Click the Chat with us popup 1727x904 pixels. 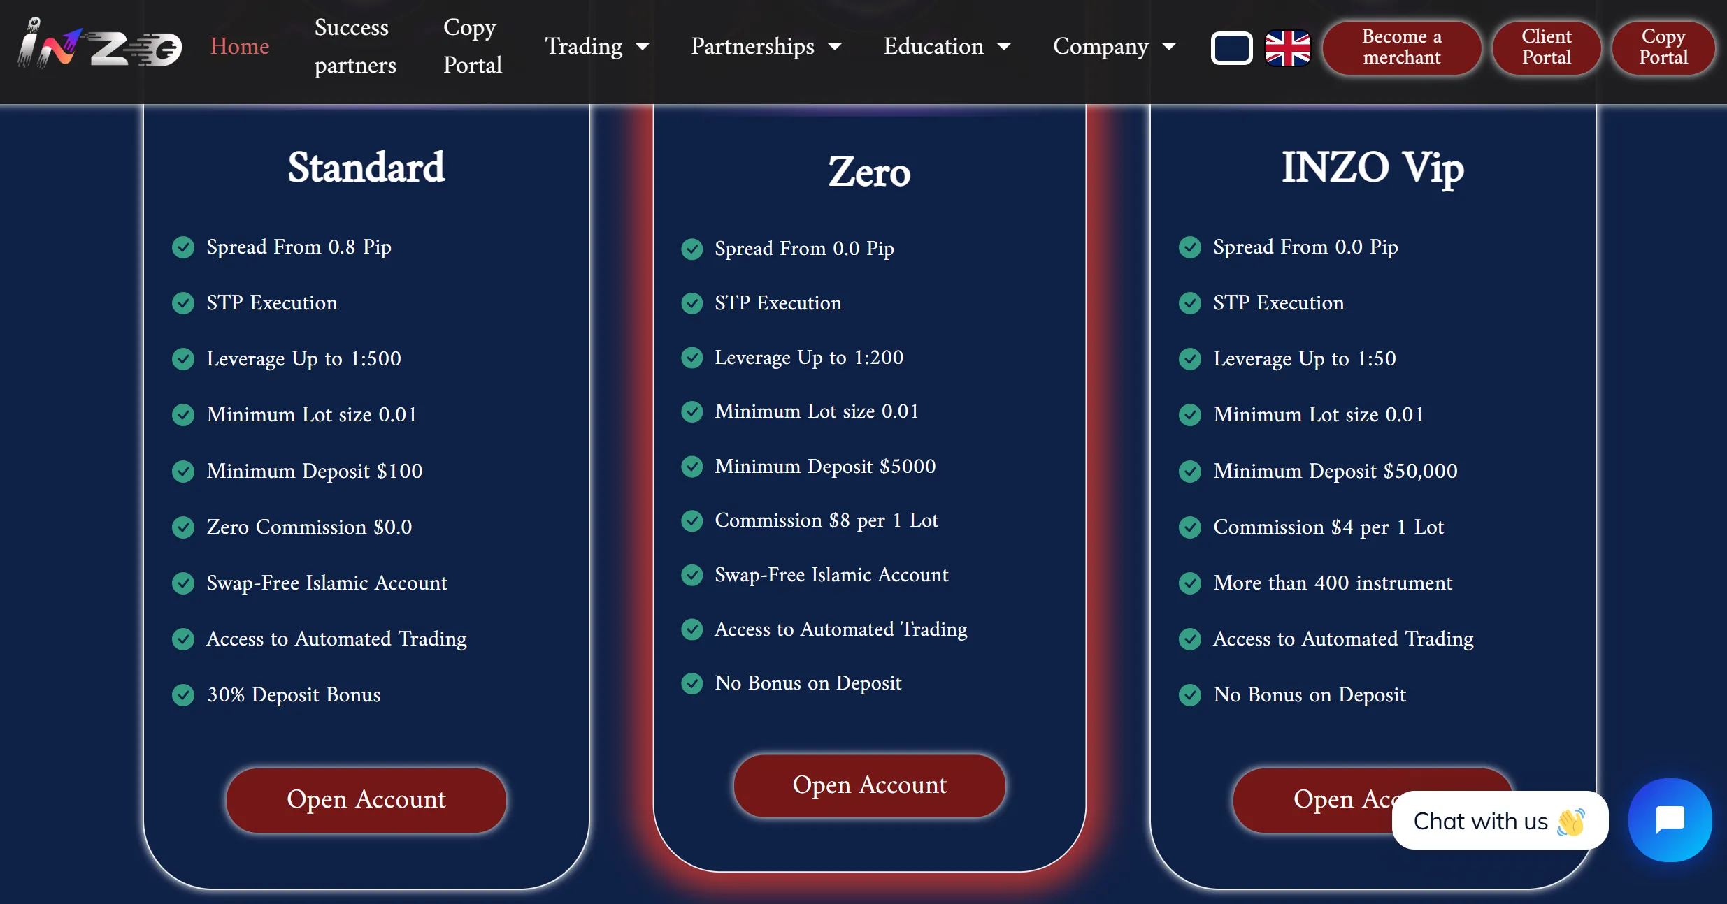[1499, 821]
